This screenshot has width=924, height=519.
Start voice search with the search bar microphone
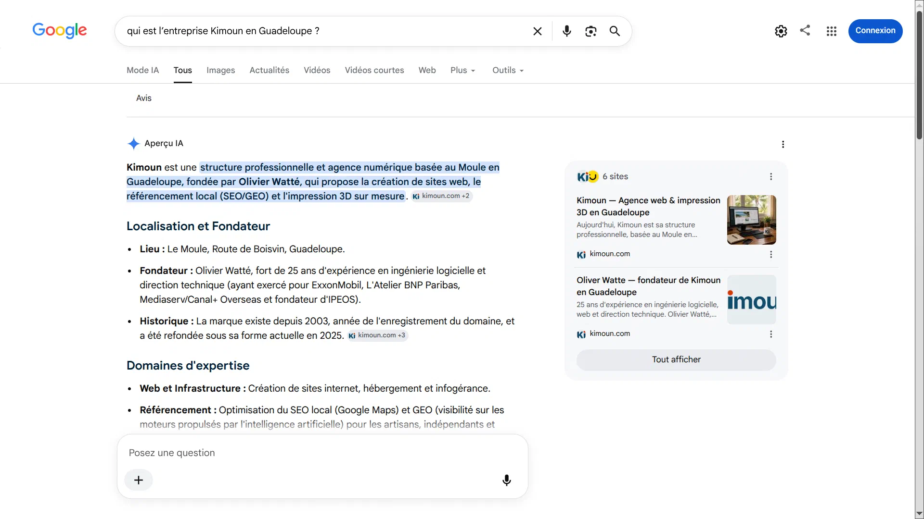click(x=567, y=31)
